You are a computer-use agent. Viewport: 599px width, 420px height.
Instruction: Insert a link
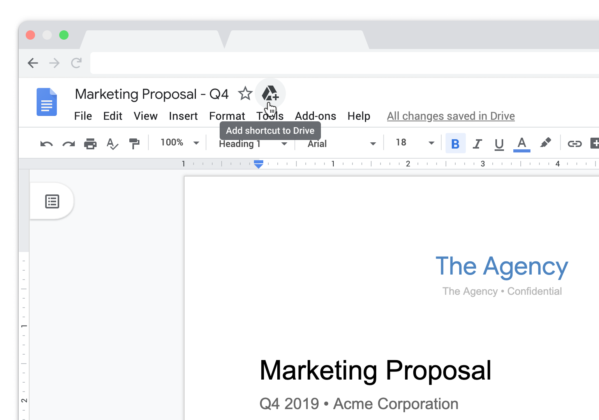click(575, 143)
